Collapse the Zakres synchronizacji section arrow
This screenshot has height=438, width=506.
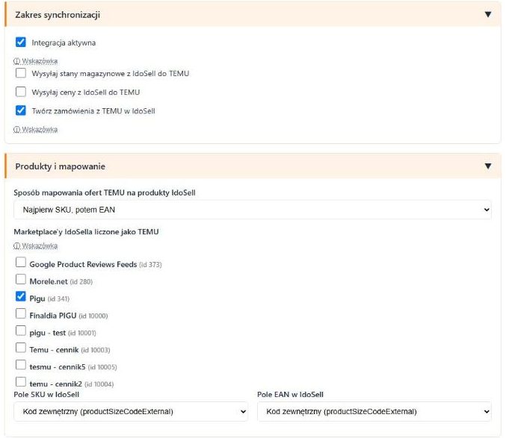[488, 14]
